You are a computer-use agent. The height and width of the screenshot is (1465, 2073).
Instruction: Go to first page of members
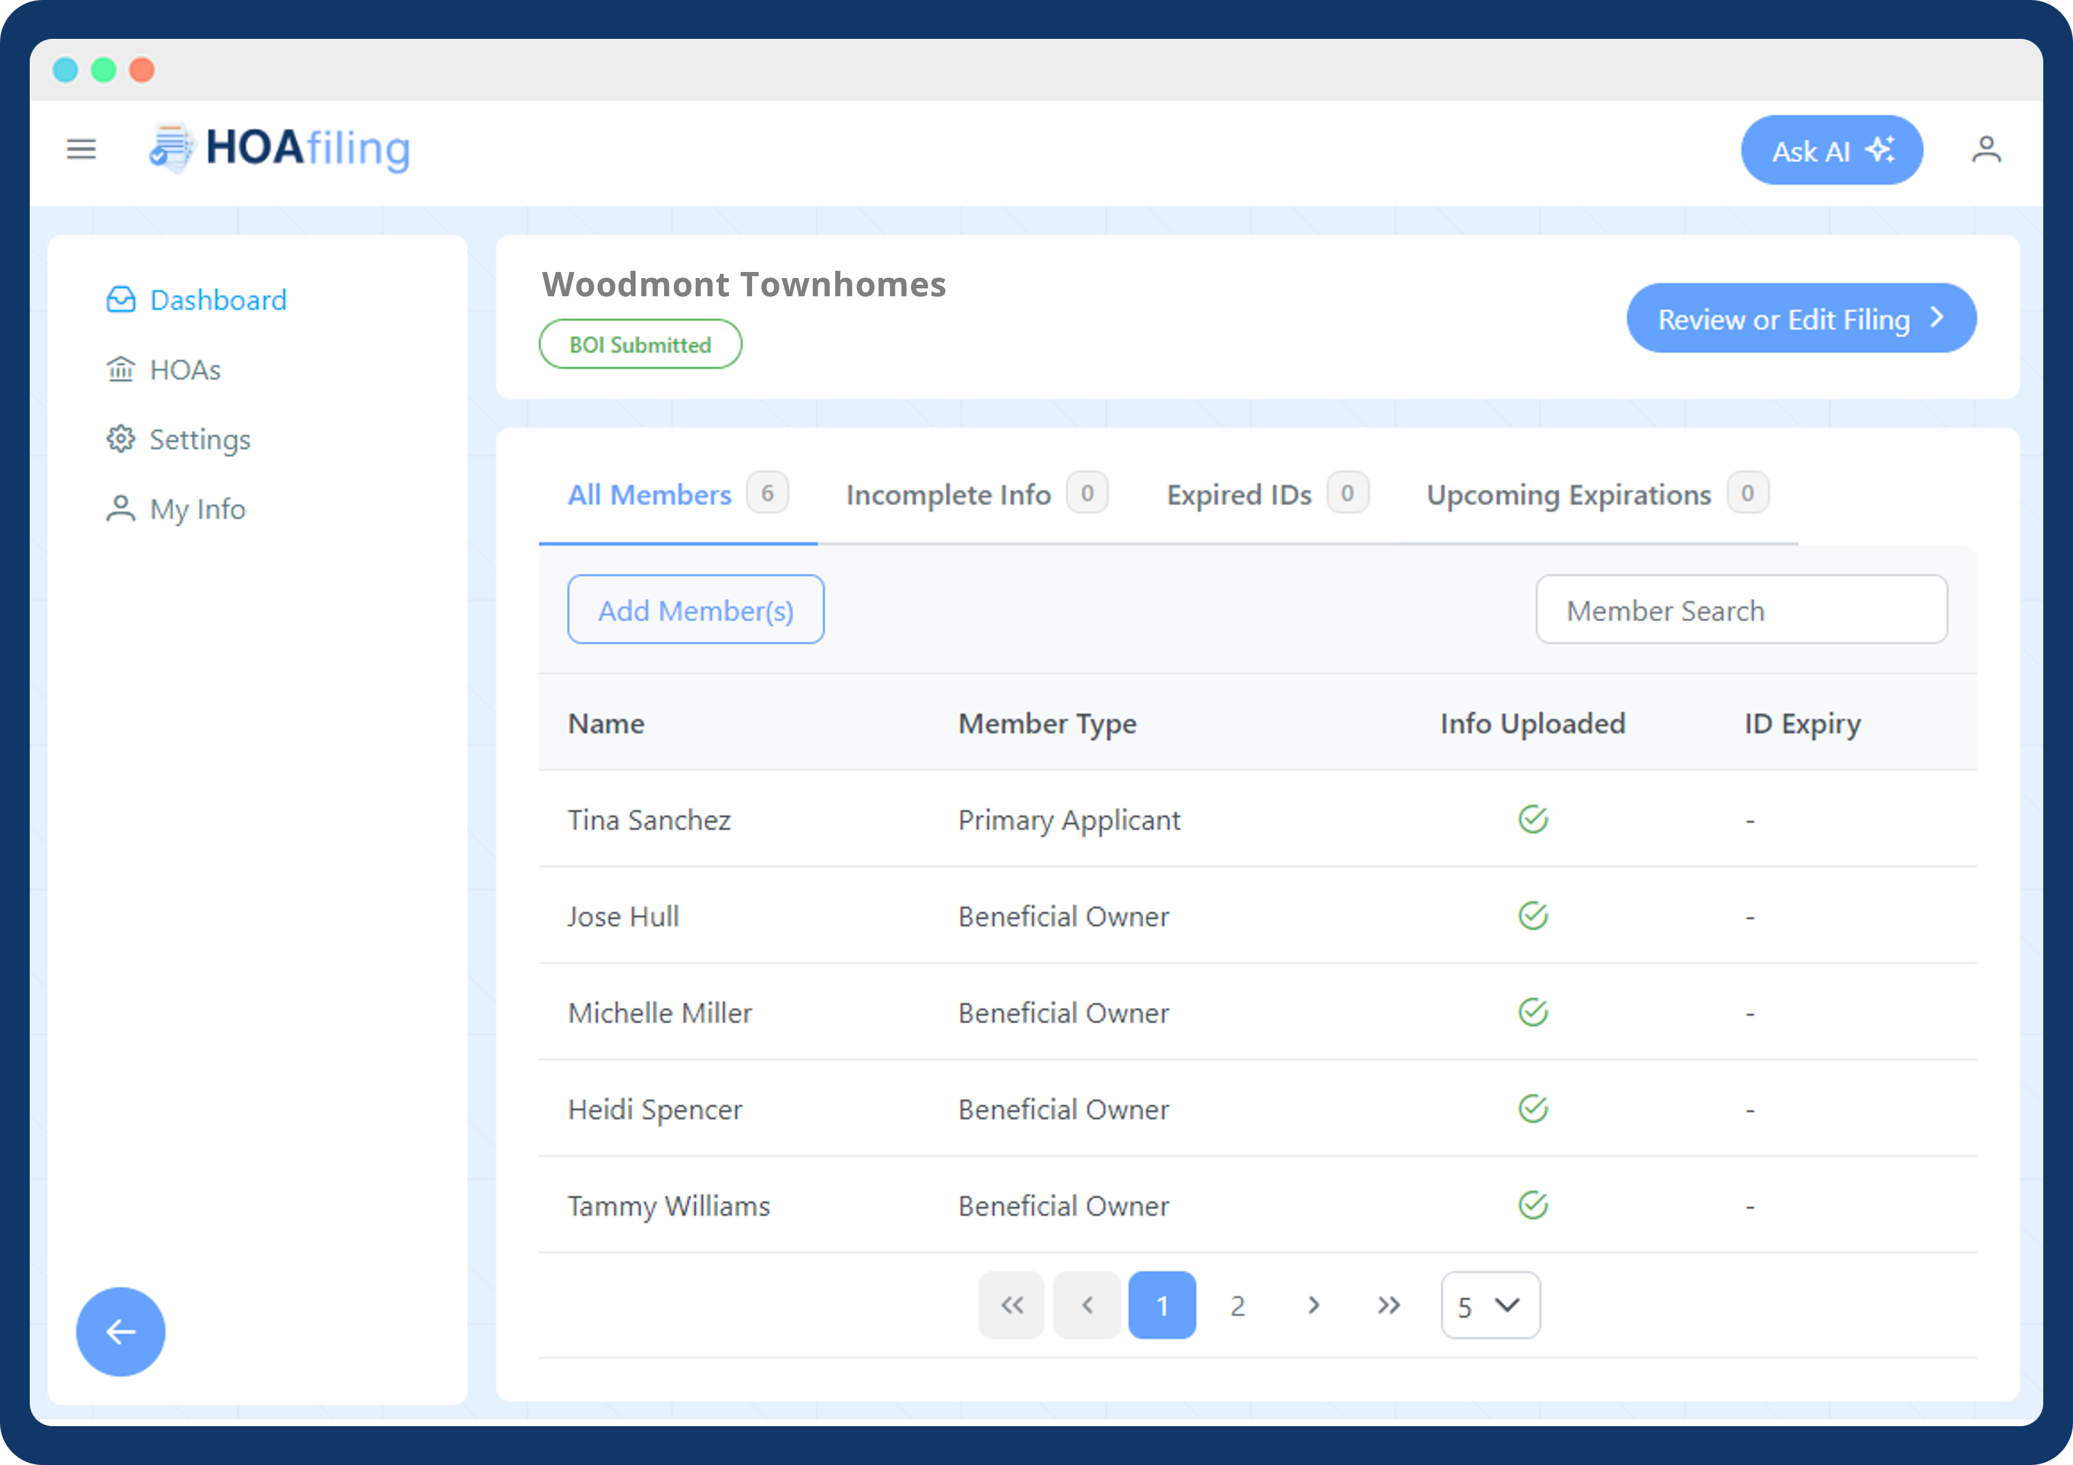pos(1011,1305)
